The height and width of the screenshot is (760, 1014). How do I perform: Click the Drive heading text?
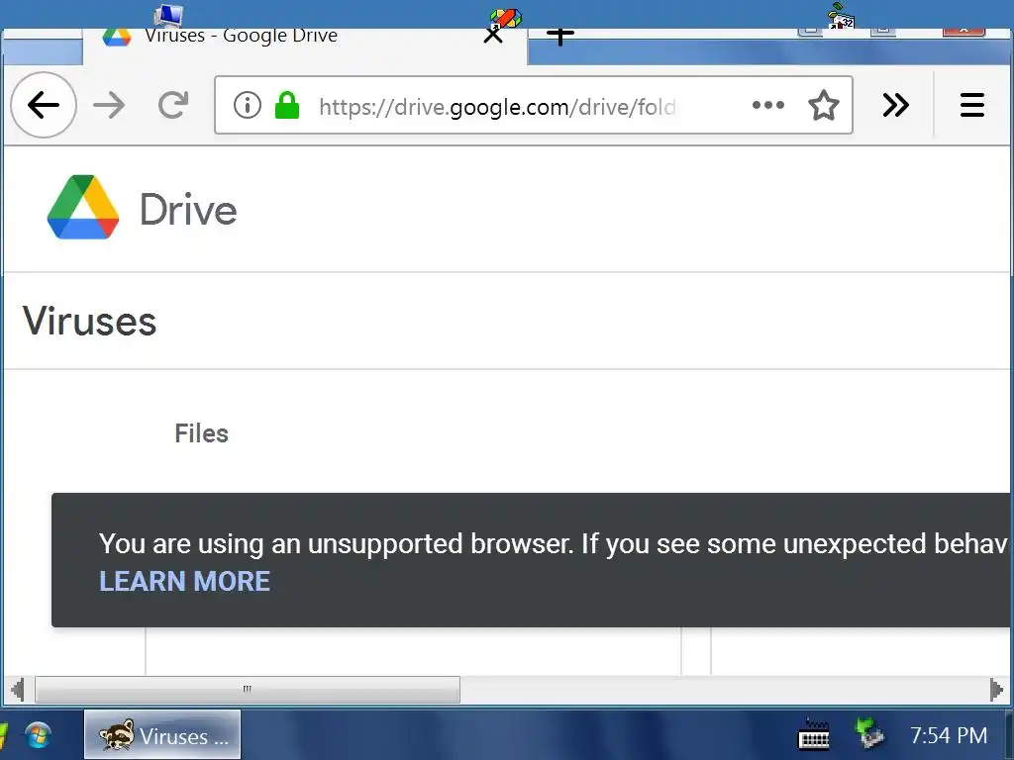click(x=188, y=210)
